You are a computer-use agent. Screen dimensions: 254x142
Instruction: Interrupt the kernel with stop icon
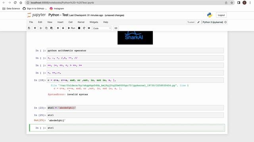[79, 28]
